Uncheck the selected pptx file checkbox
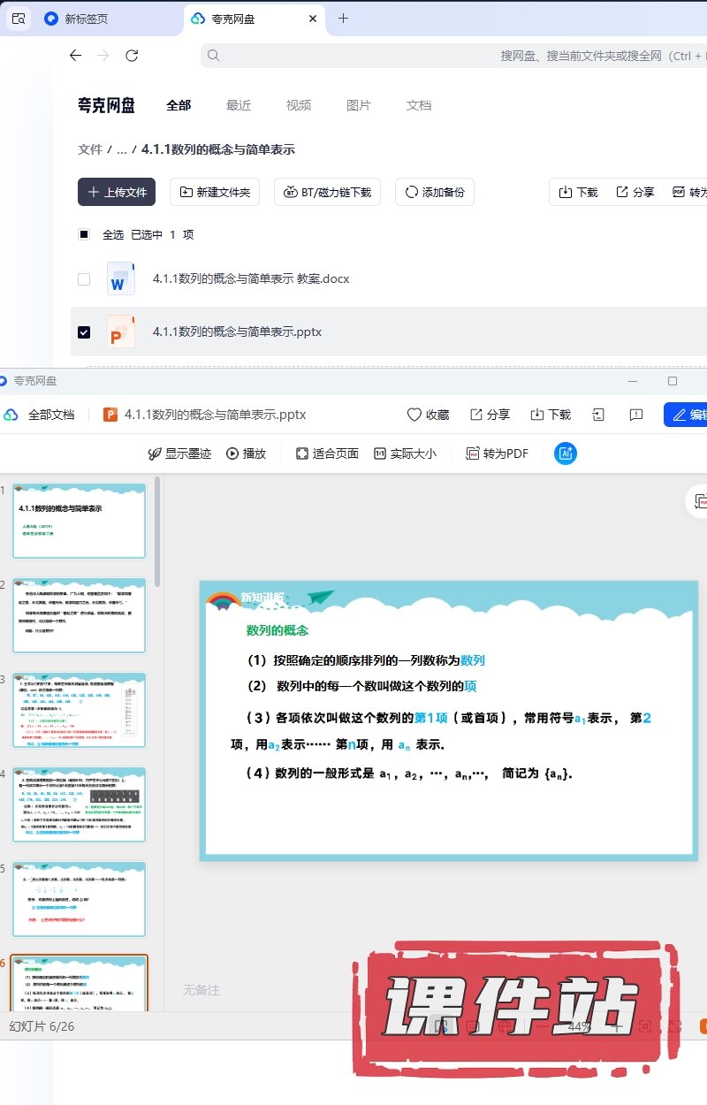The height and width of the screenshot is (1105, 707). 84,332
